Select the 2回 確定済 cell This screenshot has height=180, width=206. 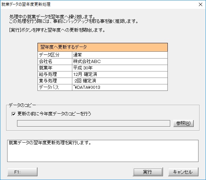tap(120, 81)
